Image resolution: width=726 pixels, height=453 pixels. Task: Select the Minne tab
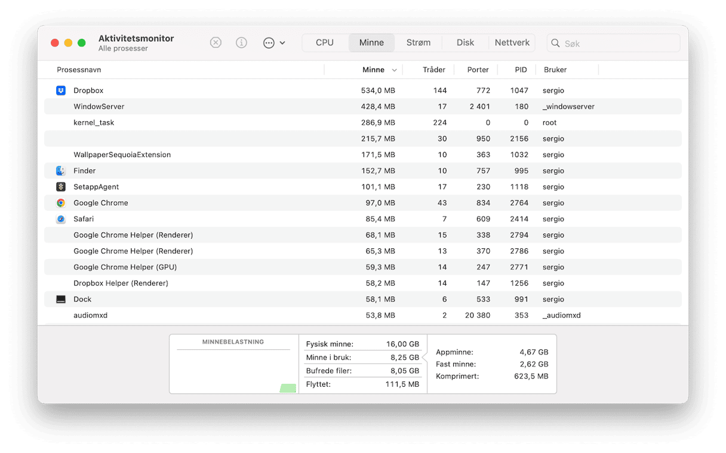[x=371, y=43]
